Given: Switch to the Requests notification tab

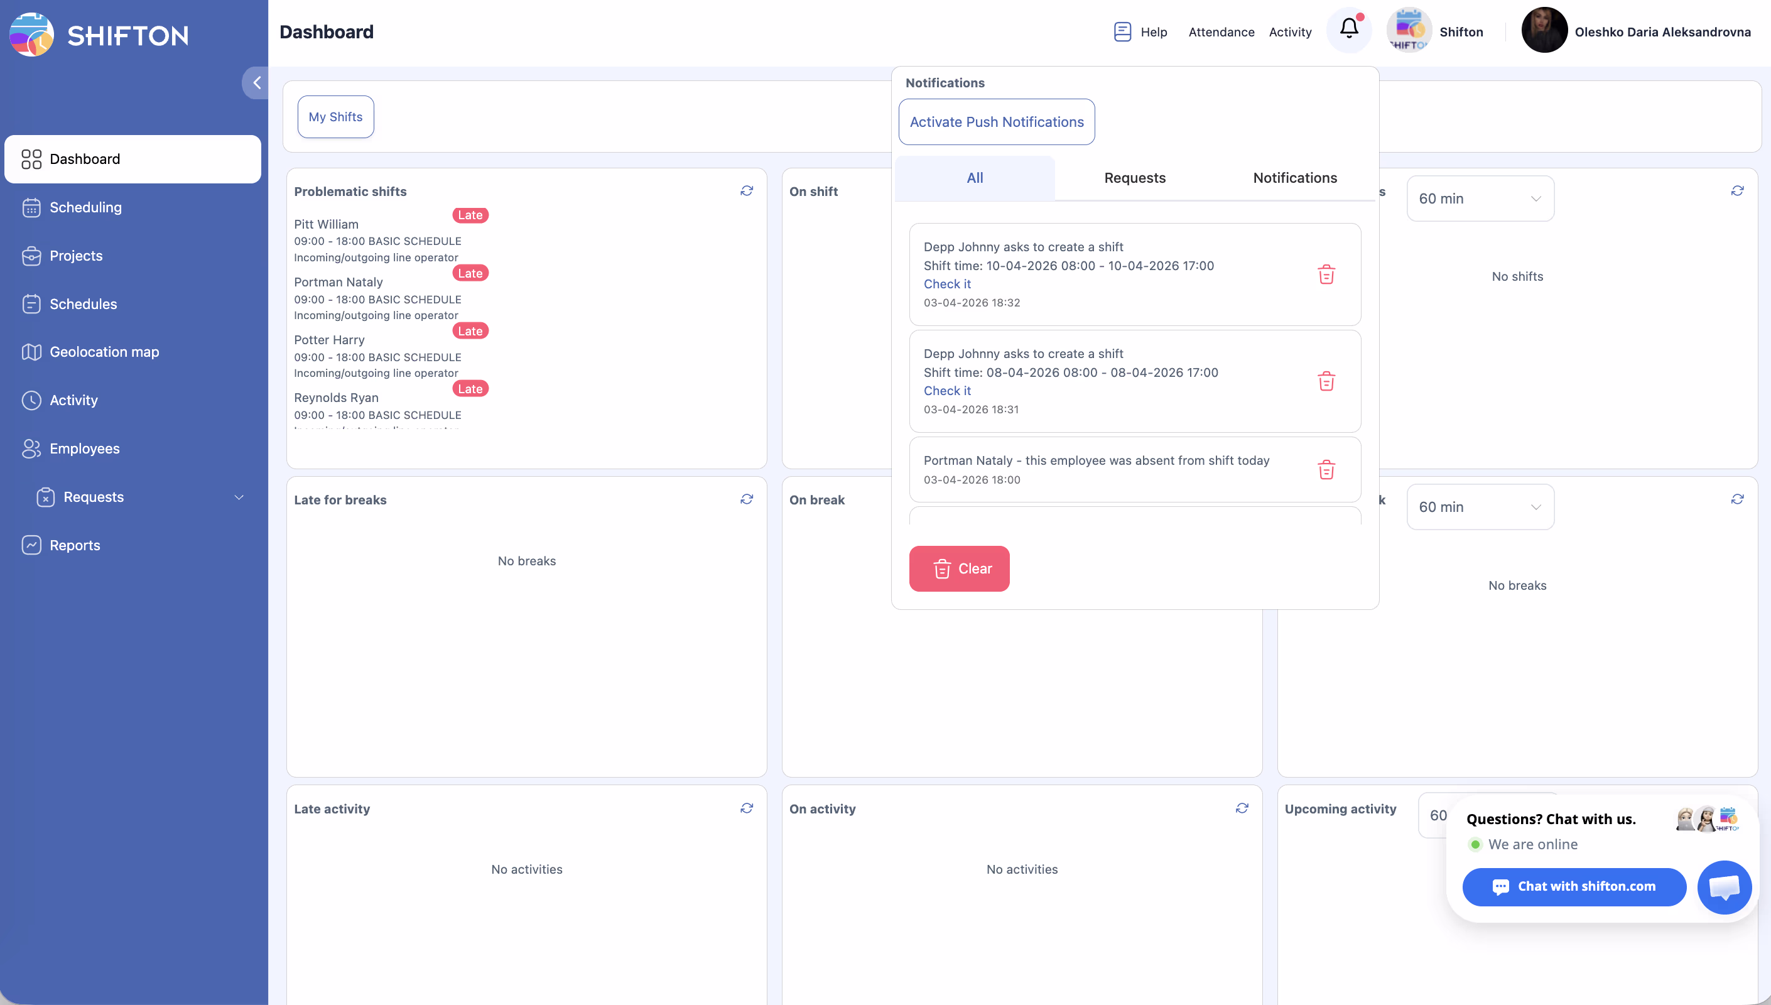Looking at the screenshot, I should point(1134,178).
